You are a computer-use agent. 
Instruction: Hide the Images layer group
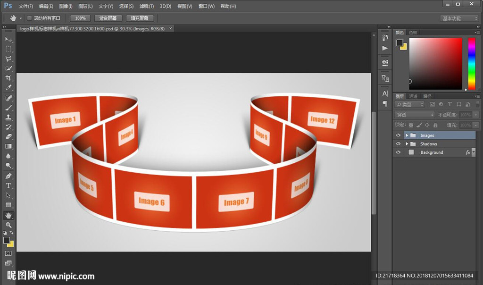click(x=399, y=135)
